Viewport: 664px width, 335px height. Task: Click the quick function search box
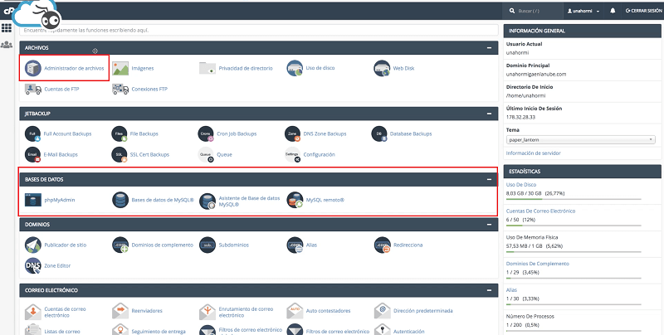pyautogui.click(x=259, y=31)
